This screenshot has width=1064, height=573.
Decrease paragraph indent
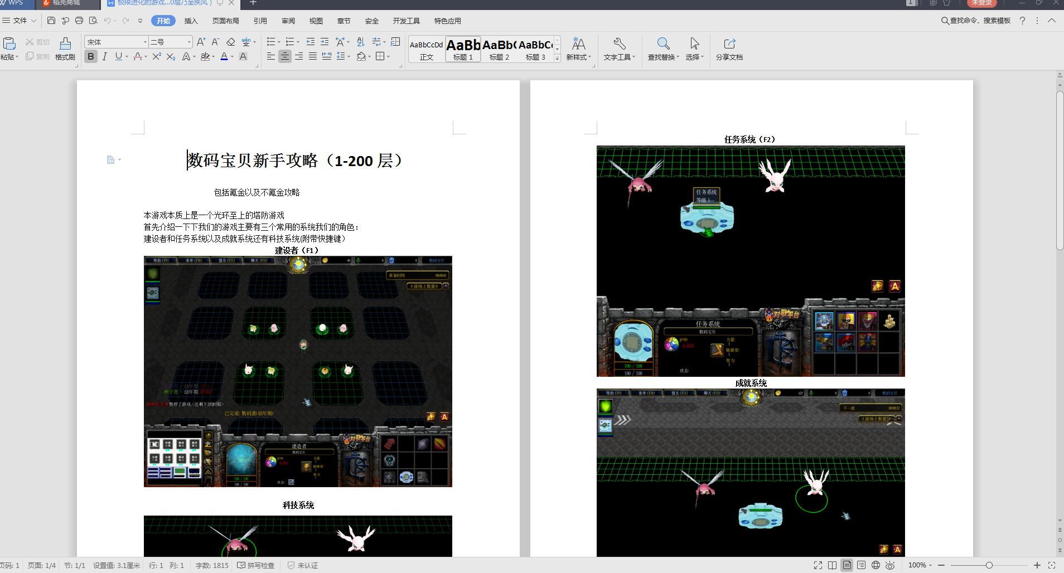(311, 42)
